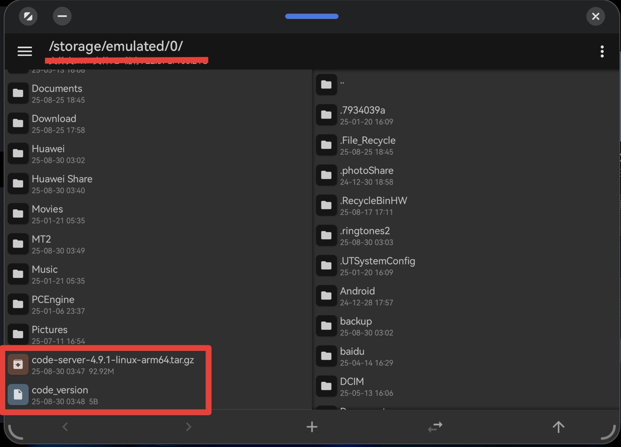Open the .File_Recycle folder
This screenshot has height=447, width=621.
466,145
